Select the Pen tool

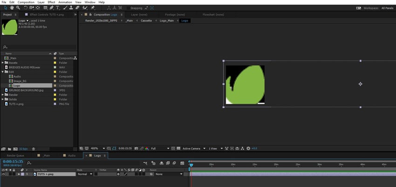tap(52, 8)
